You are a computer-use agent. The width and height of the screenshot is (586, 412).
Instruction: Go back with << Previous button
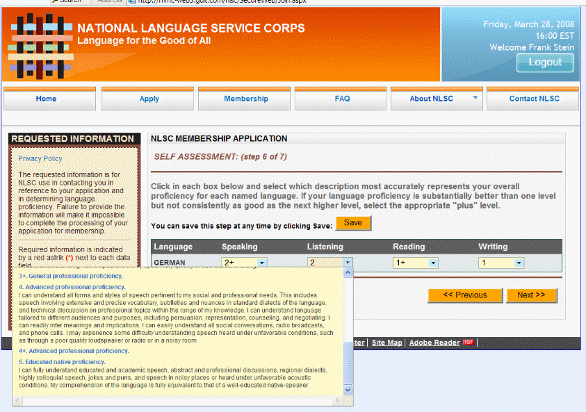click(465, 295)
